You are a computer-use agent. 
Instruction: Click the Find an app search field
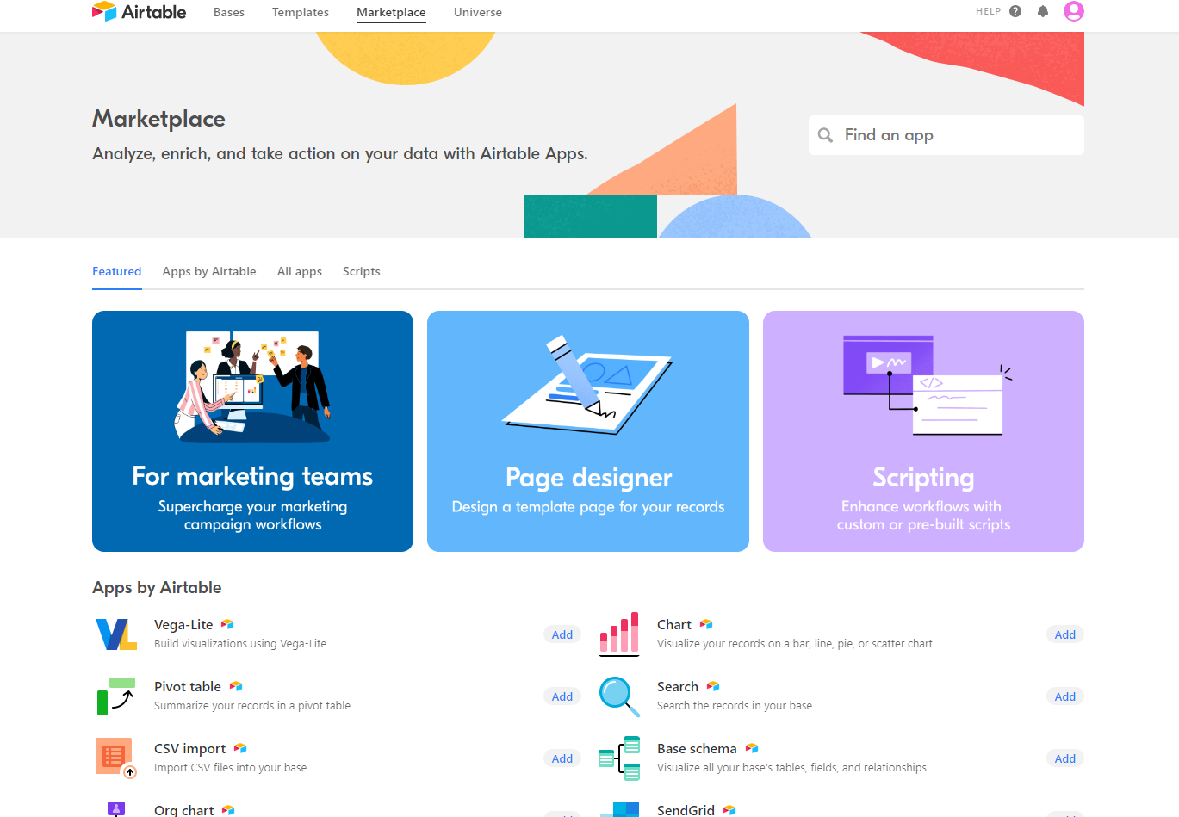(946, 135)
